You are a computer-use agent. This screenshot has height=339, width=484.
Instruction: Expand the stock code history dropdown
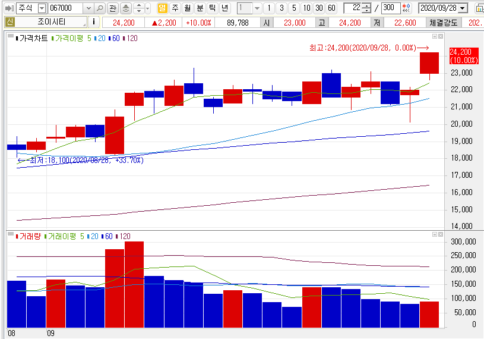(x=88, y=8)
